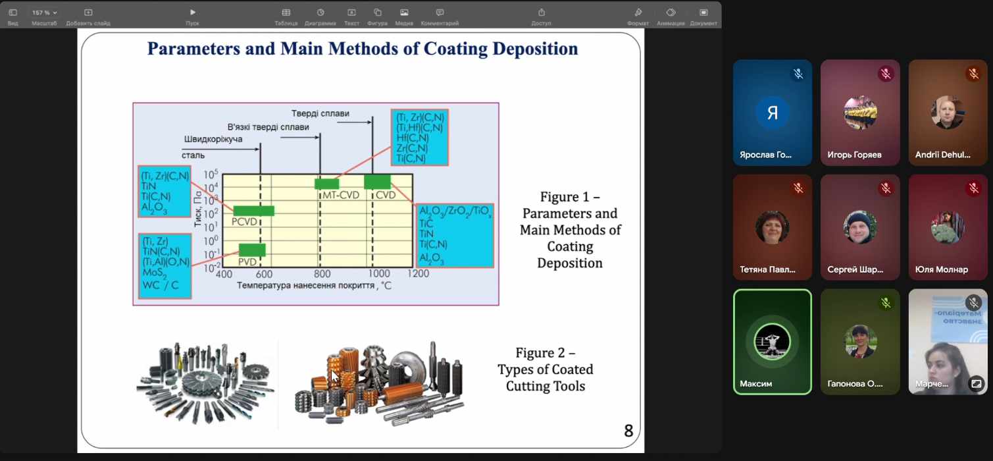The height and width of the screenshot is (461, 993).
Task: Expand the 157% zoom scale dropdown
Action: (45, 13)
